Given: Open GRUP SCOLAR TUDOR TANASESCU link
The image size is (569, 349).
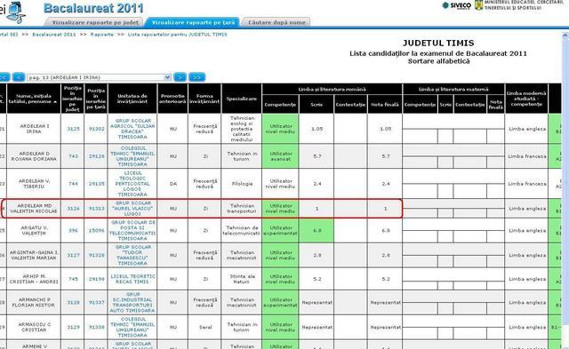Looking at the screenshot, I should (132, 255).
